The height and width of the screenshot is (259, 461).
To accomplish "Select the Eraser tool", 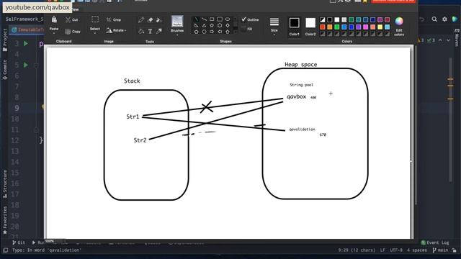I will tap(151, 20).
